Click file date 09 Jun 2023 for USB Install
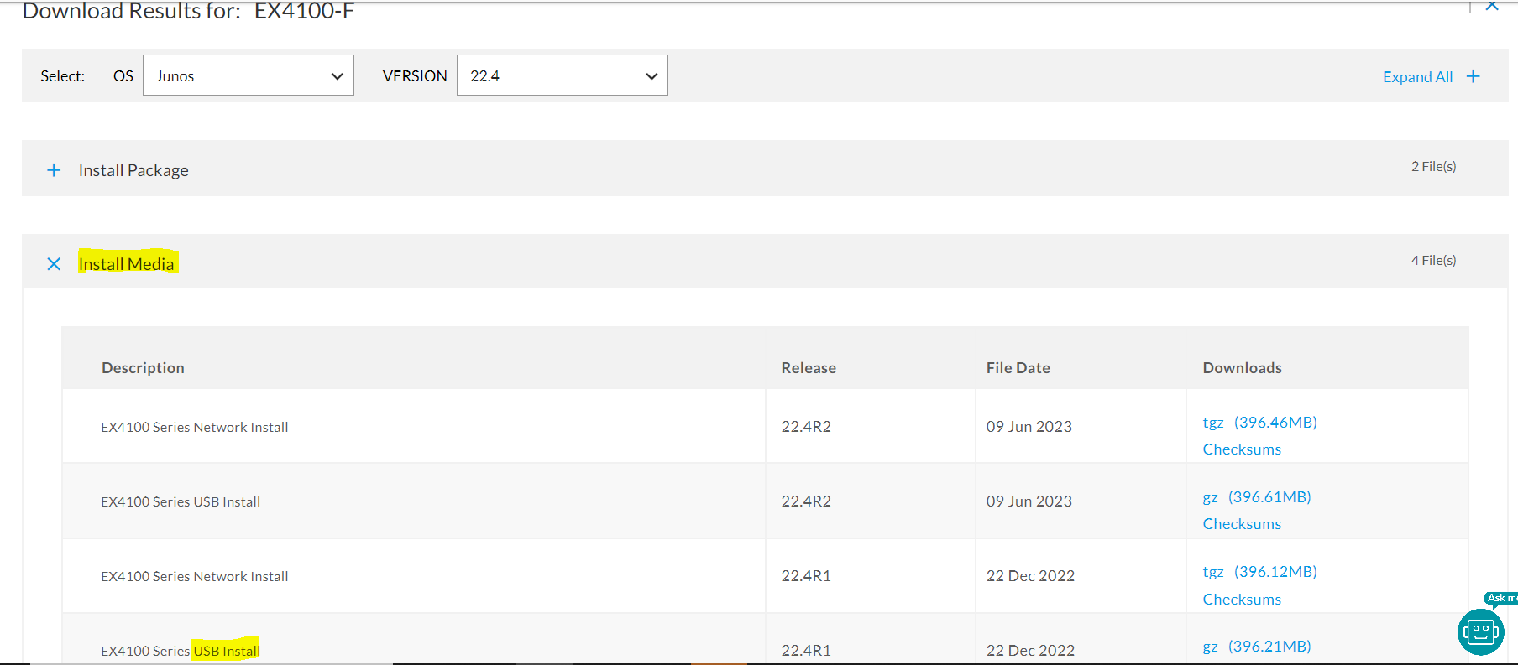The width and height of the screenshot is (1518, 665). 1029,501
